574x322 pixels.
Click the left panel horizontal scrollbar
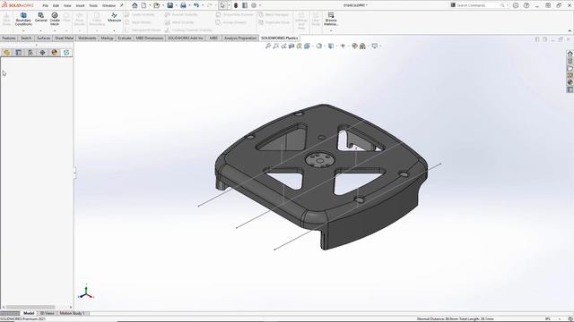30,307
